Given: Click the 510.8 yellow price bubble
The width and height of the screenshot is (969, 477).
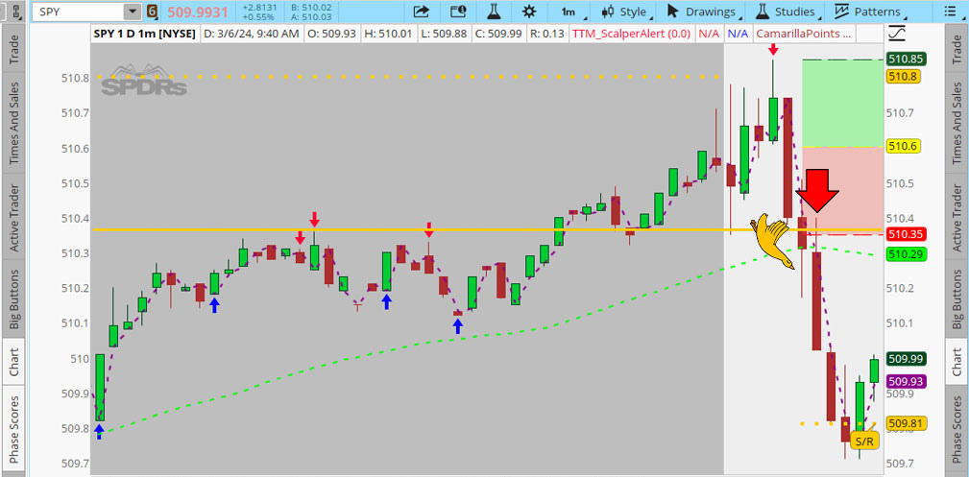Looking at the screenshot, I should click(904, 77).
